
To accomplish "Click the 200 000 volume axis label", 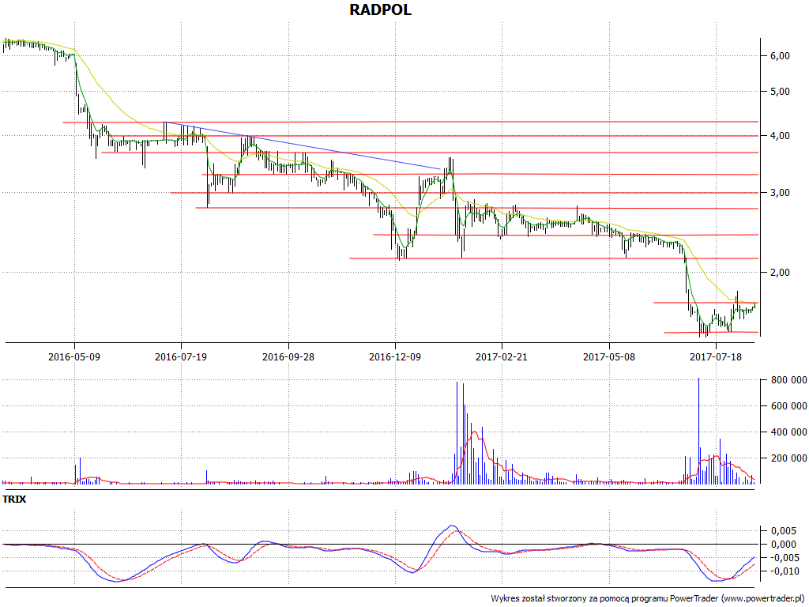I will pyautogui.click(x=789, y=458).
